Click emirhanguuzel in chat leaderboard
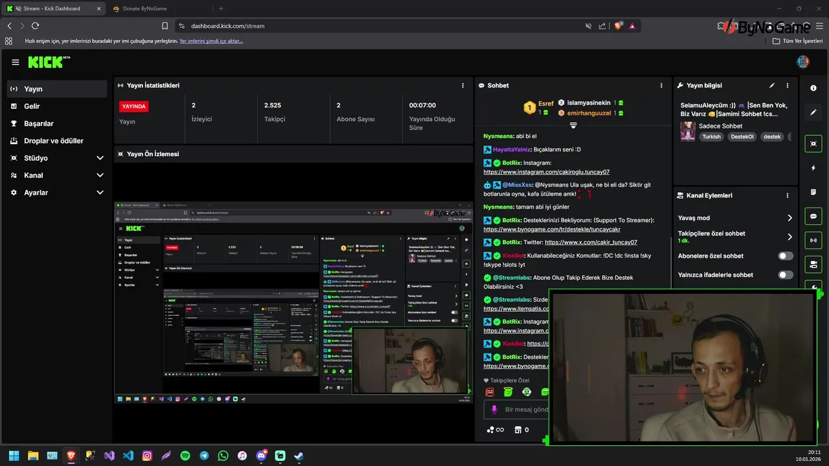Screen dimensions: 829x466 point(589,113)
